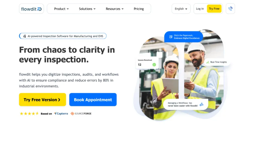Click the document icon in the blue bubble

[171, 37]
